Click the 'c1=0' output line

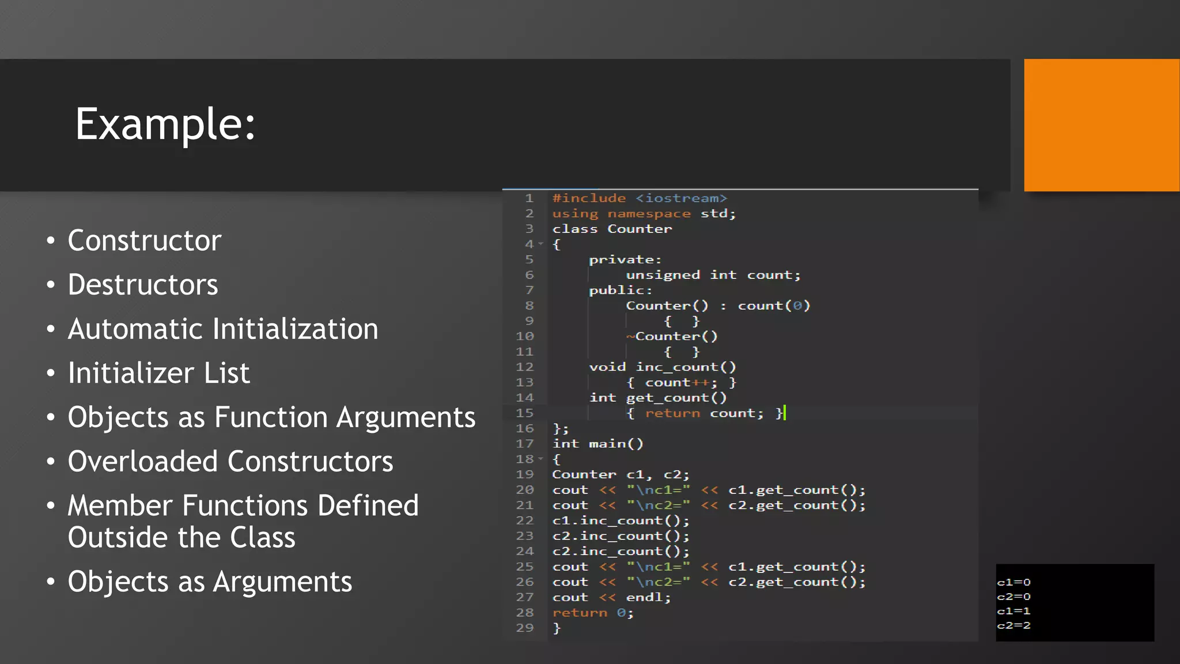1014,583
